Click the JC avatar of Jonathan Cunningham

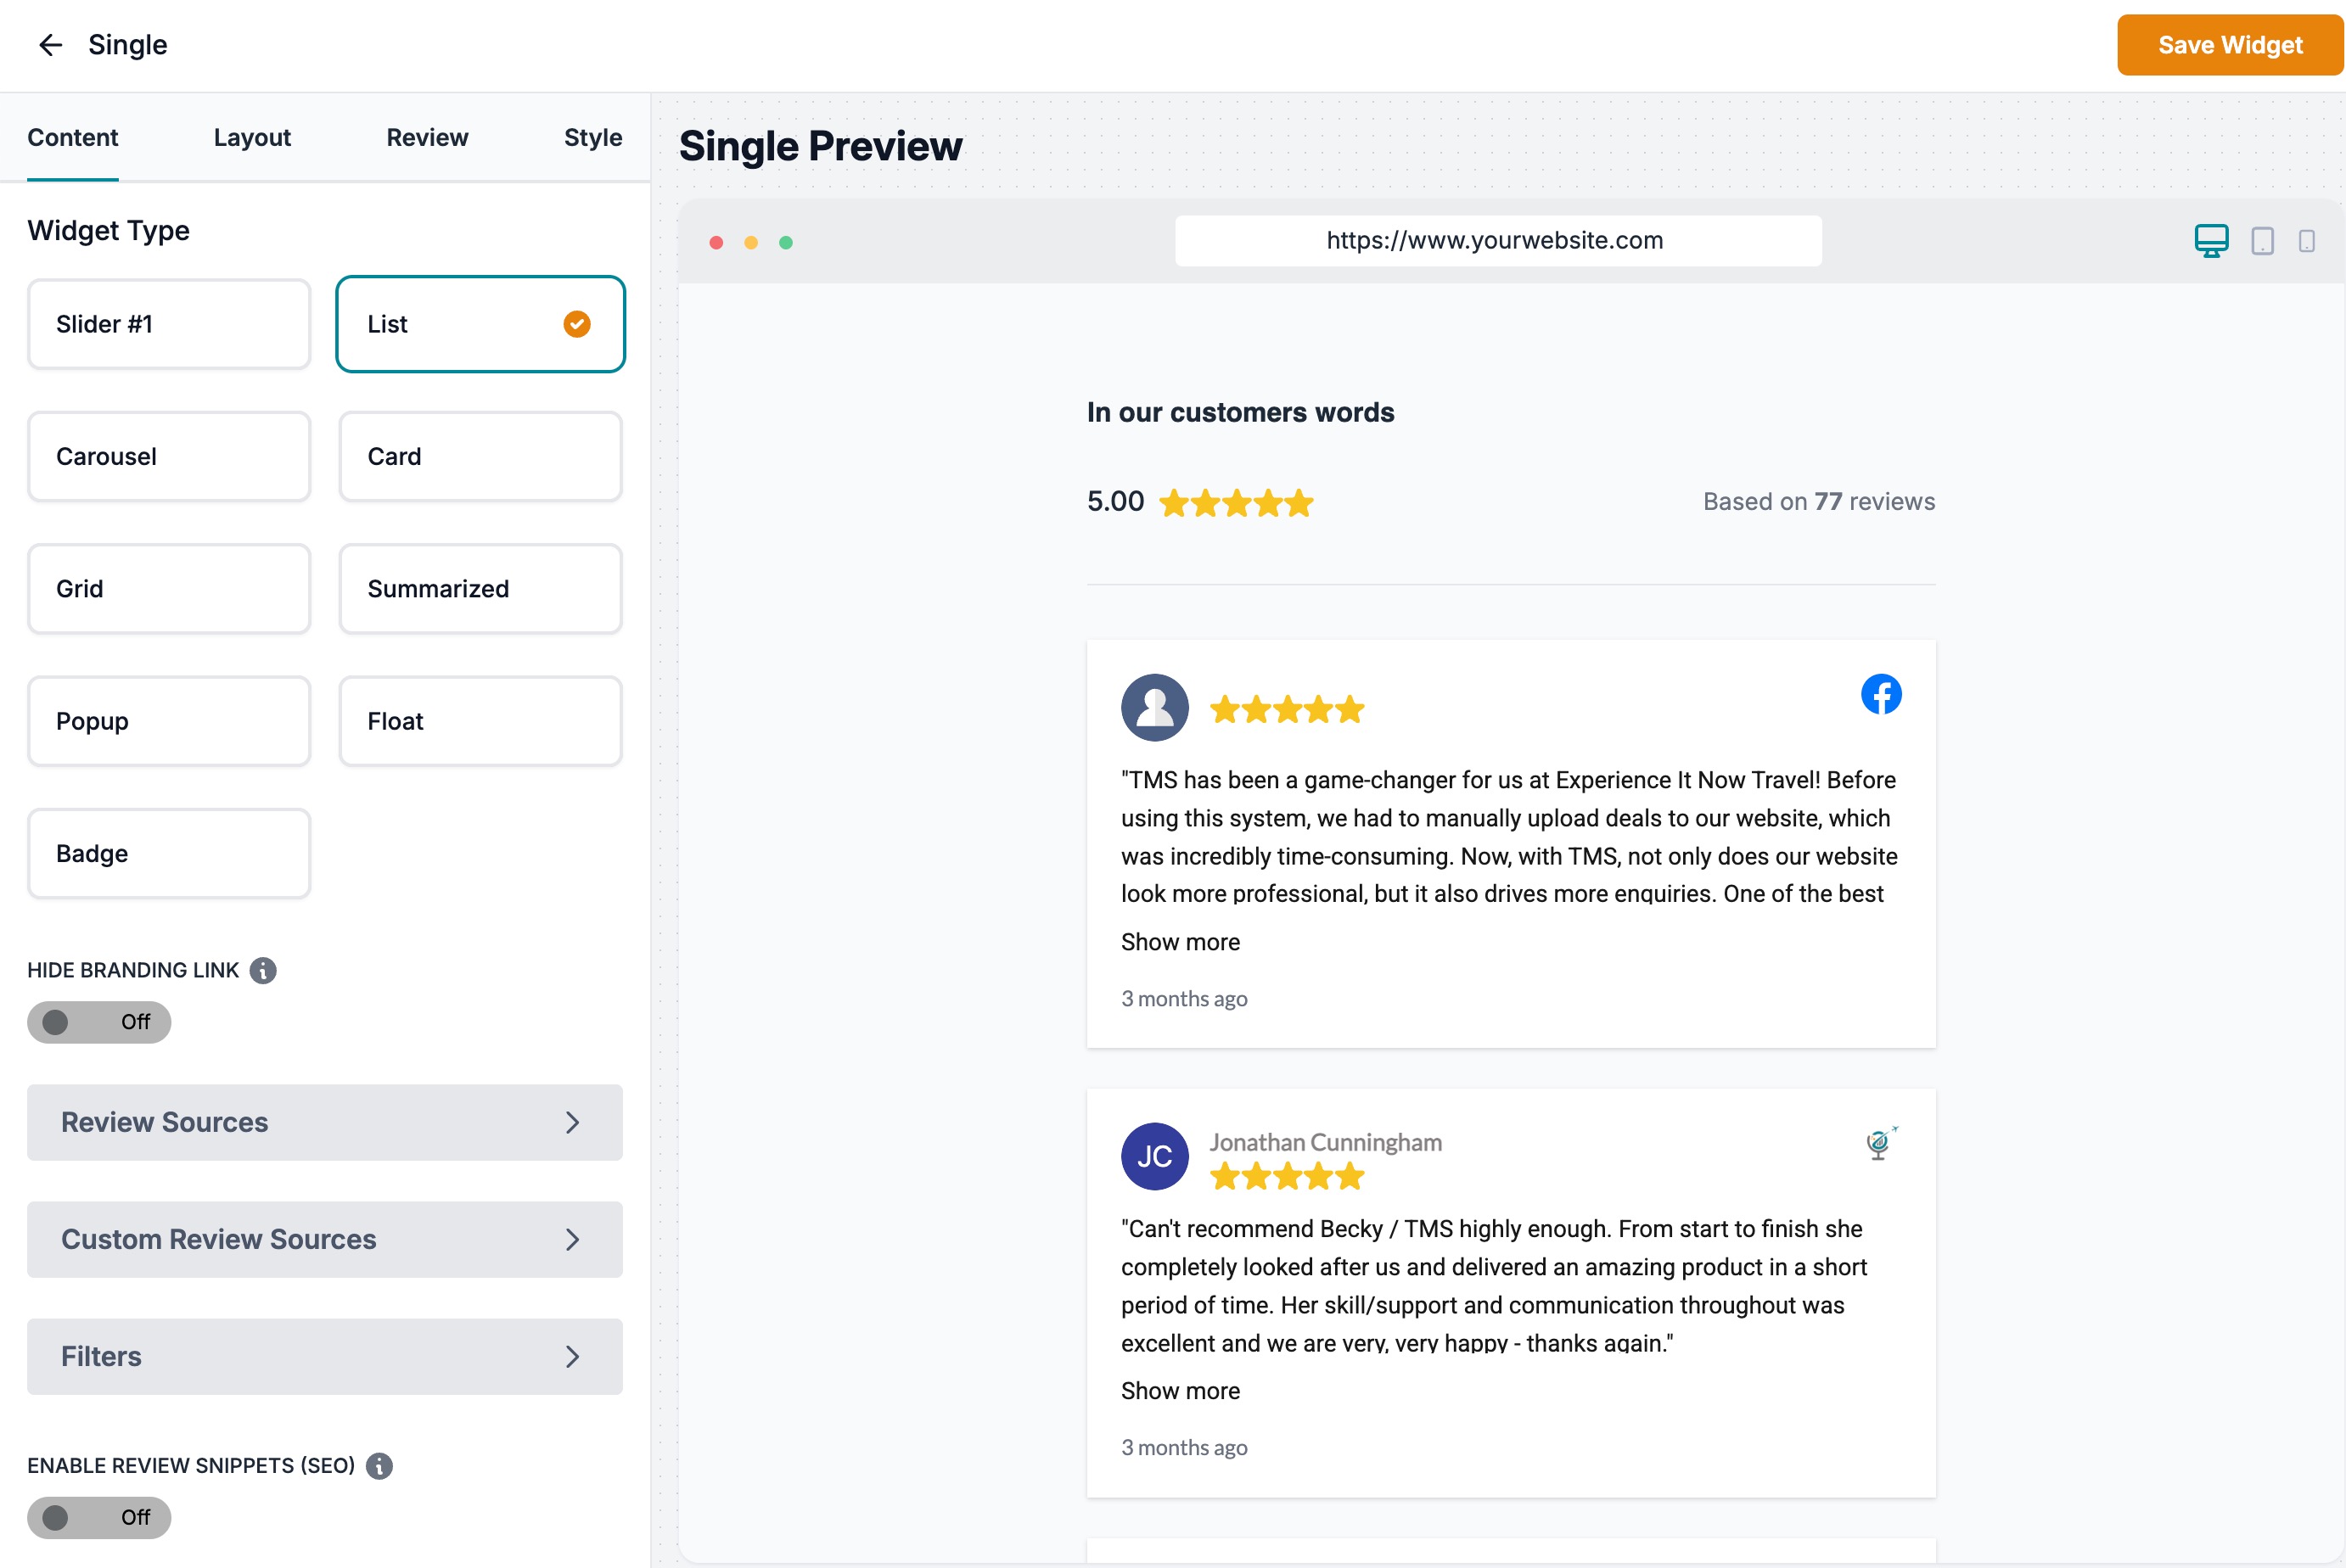click(x=1154, y=1156)
